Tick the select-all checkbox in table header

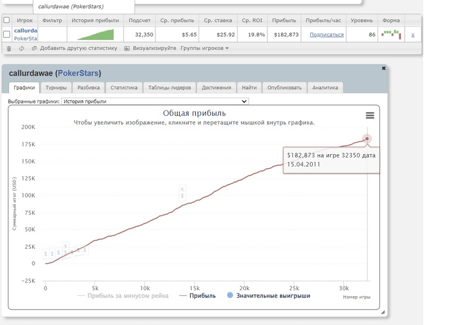(x=6, y=20)
